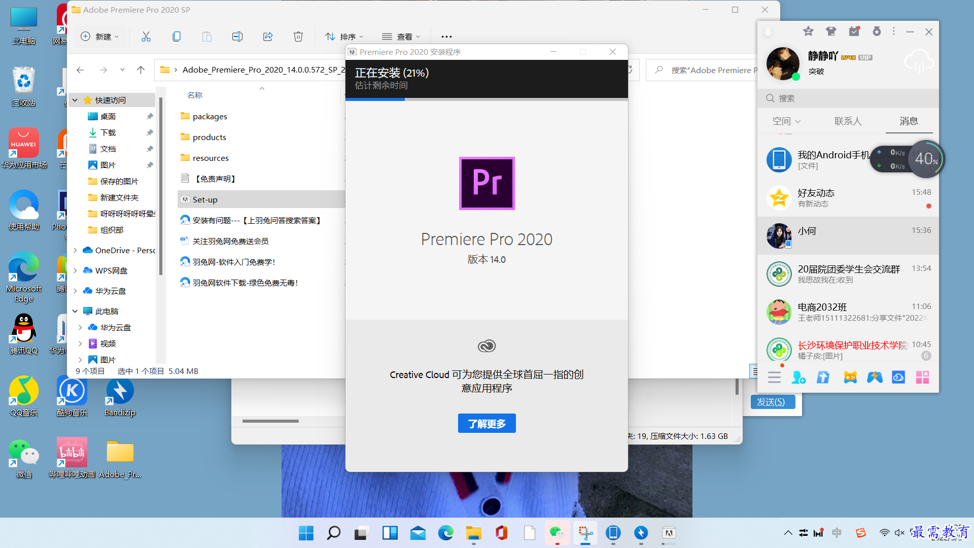Open QQ outfit shirt icon at top
Viewport: 974px width, 548px height.
click(x=831, y=31)
